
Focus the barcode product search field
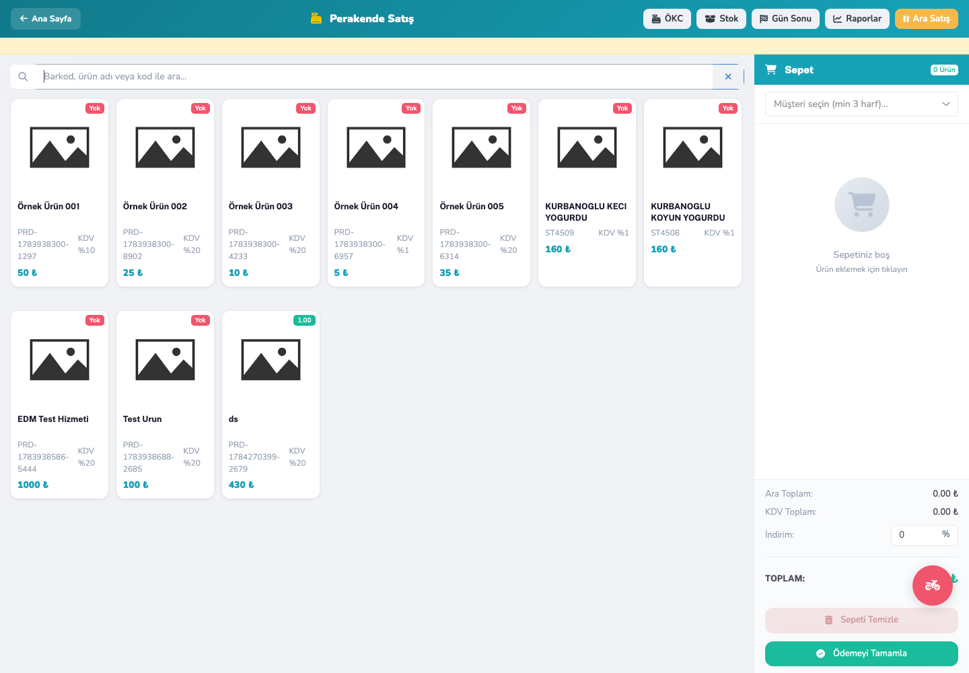tap(374, 77)
